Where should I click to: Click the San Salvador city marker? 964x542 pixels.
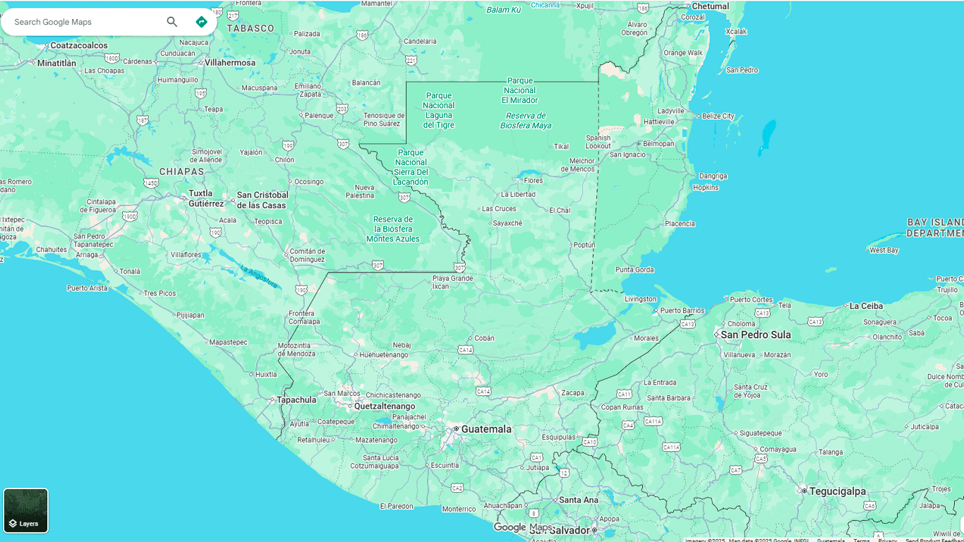coord(594,530)
